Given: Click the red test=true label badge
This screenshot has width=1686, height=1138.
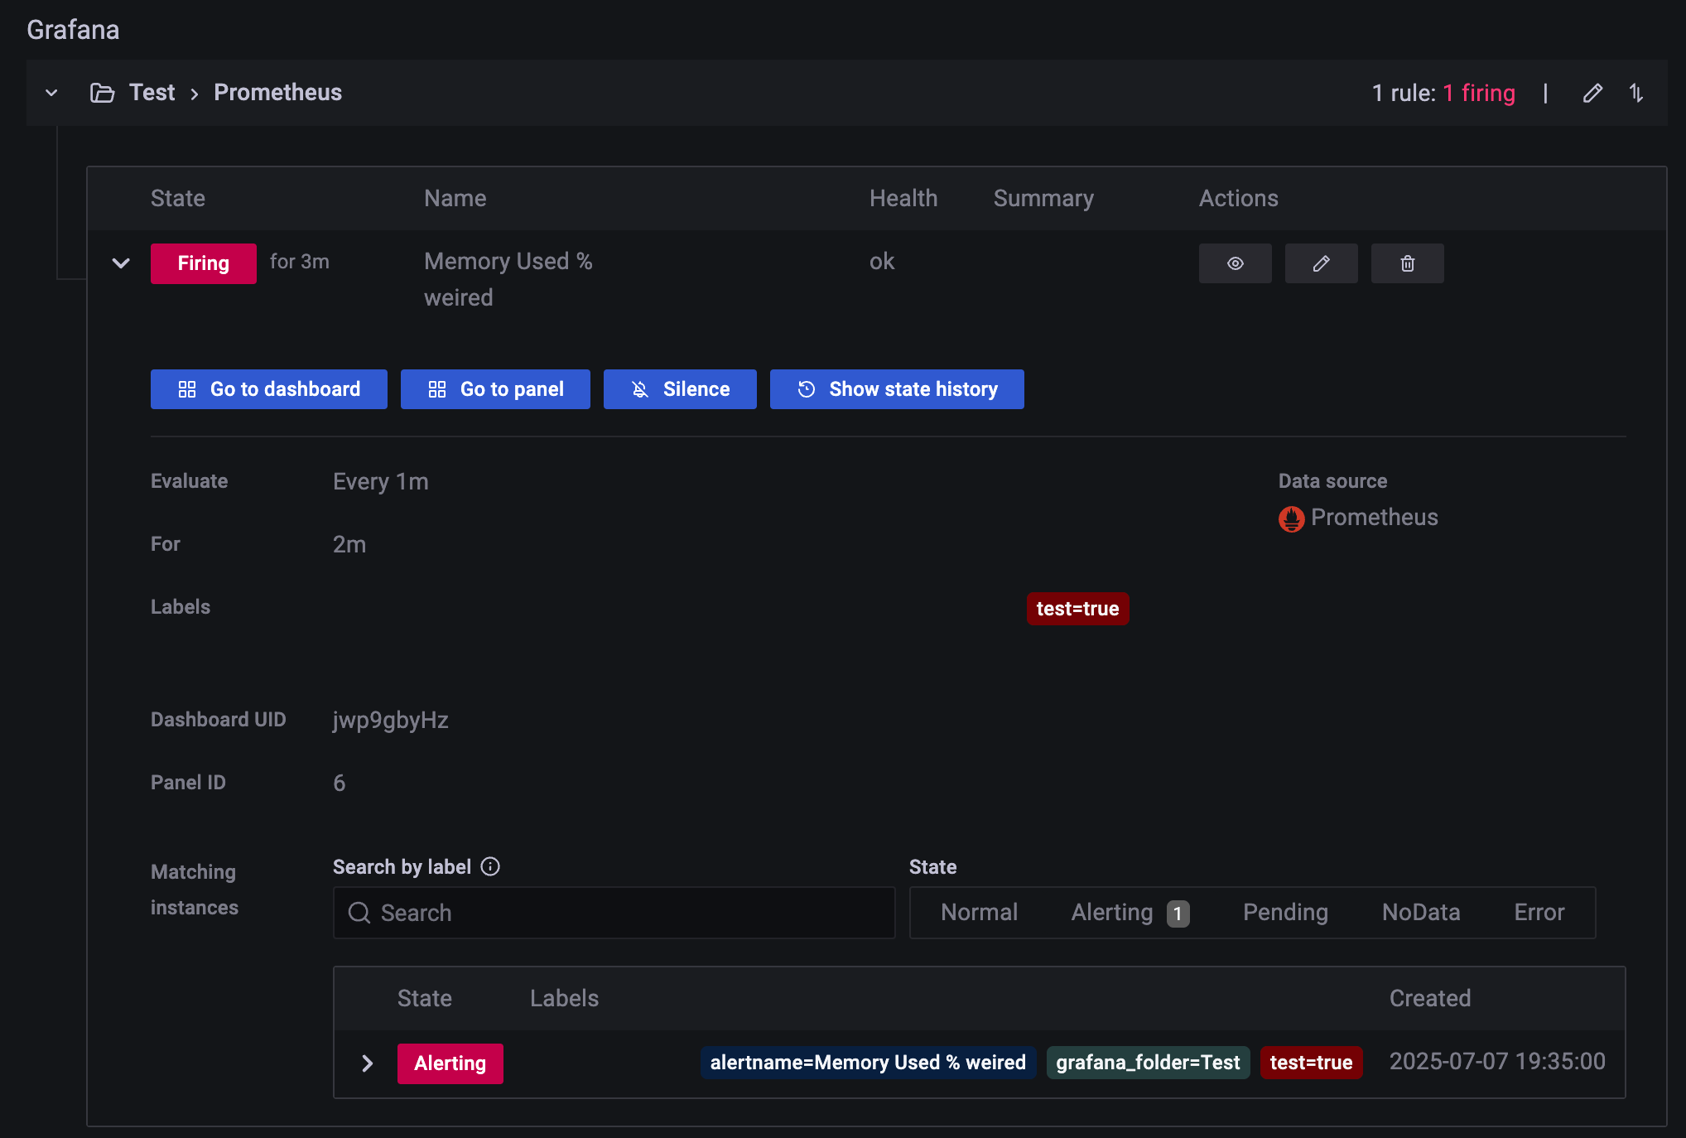Looking at the screenshot, I should pyautogui.click(x=1077, y=609).
